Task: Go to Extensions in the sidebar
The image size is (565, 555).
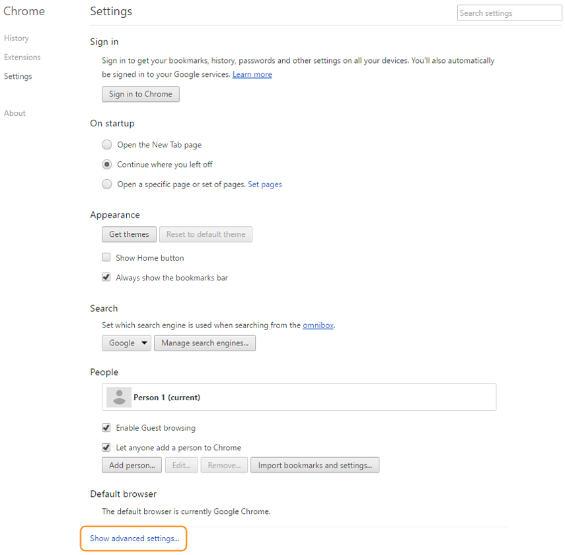Action: point(22,58)
